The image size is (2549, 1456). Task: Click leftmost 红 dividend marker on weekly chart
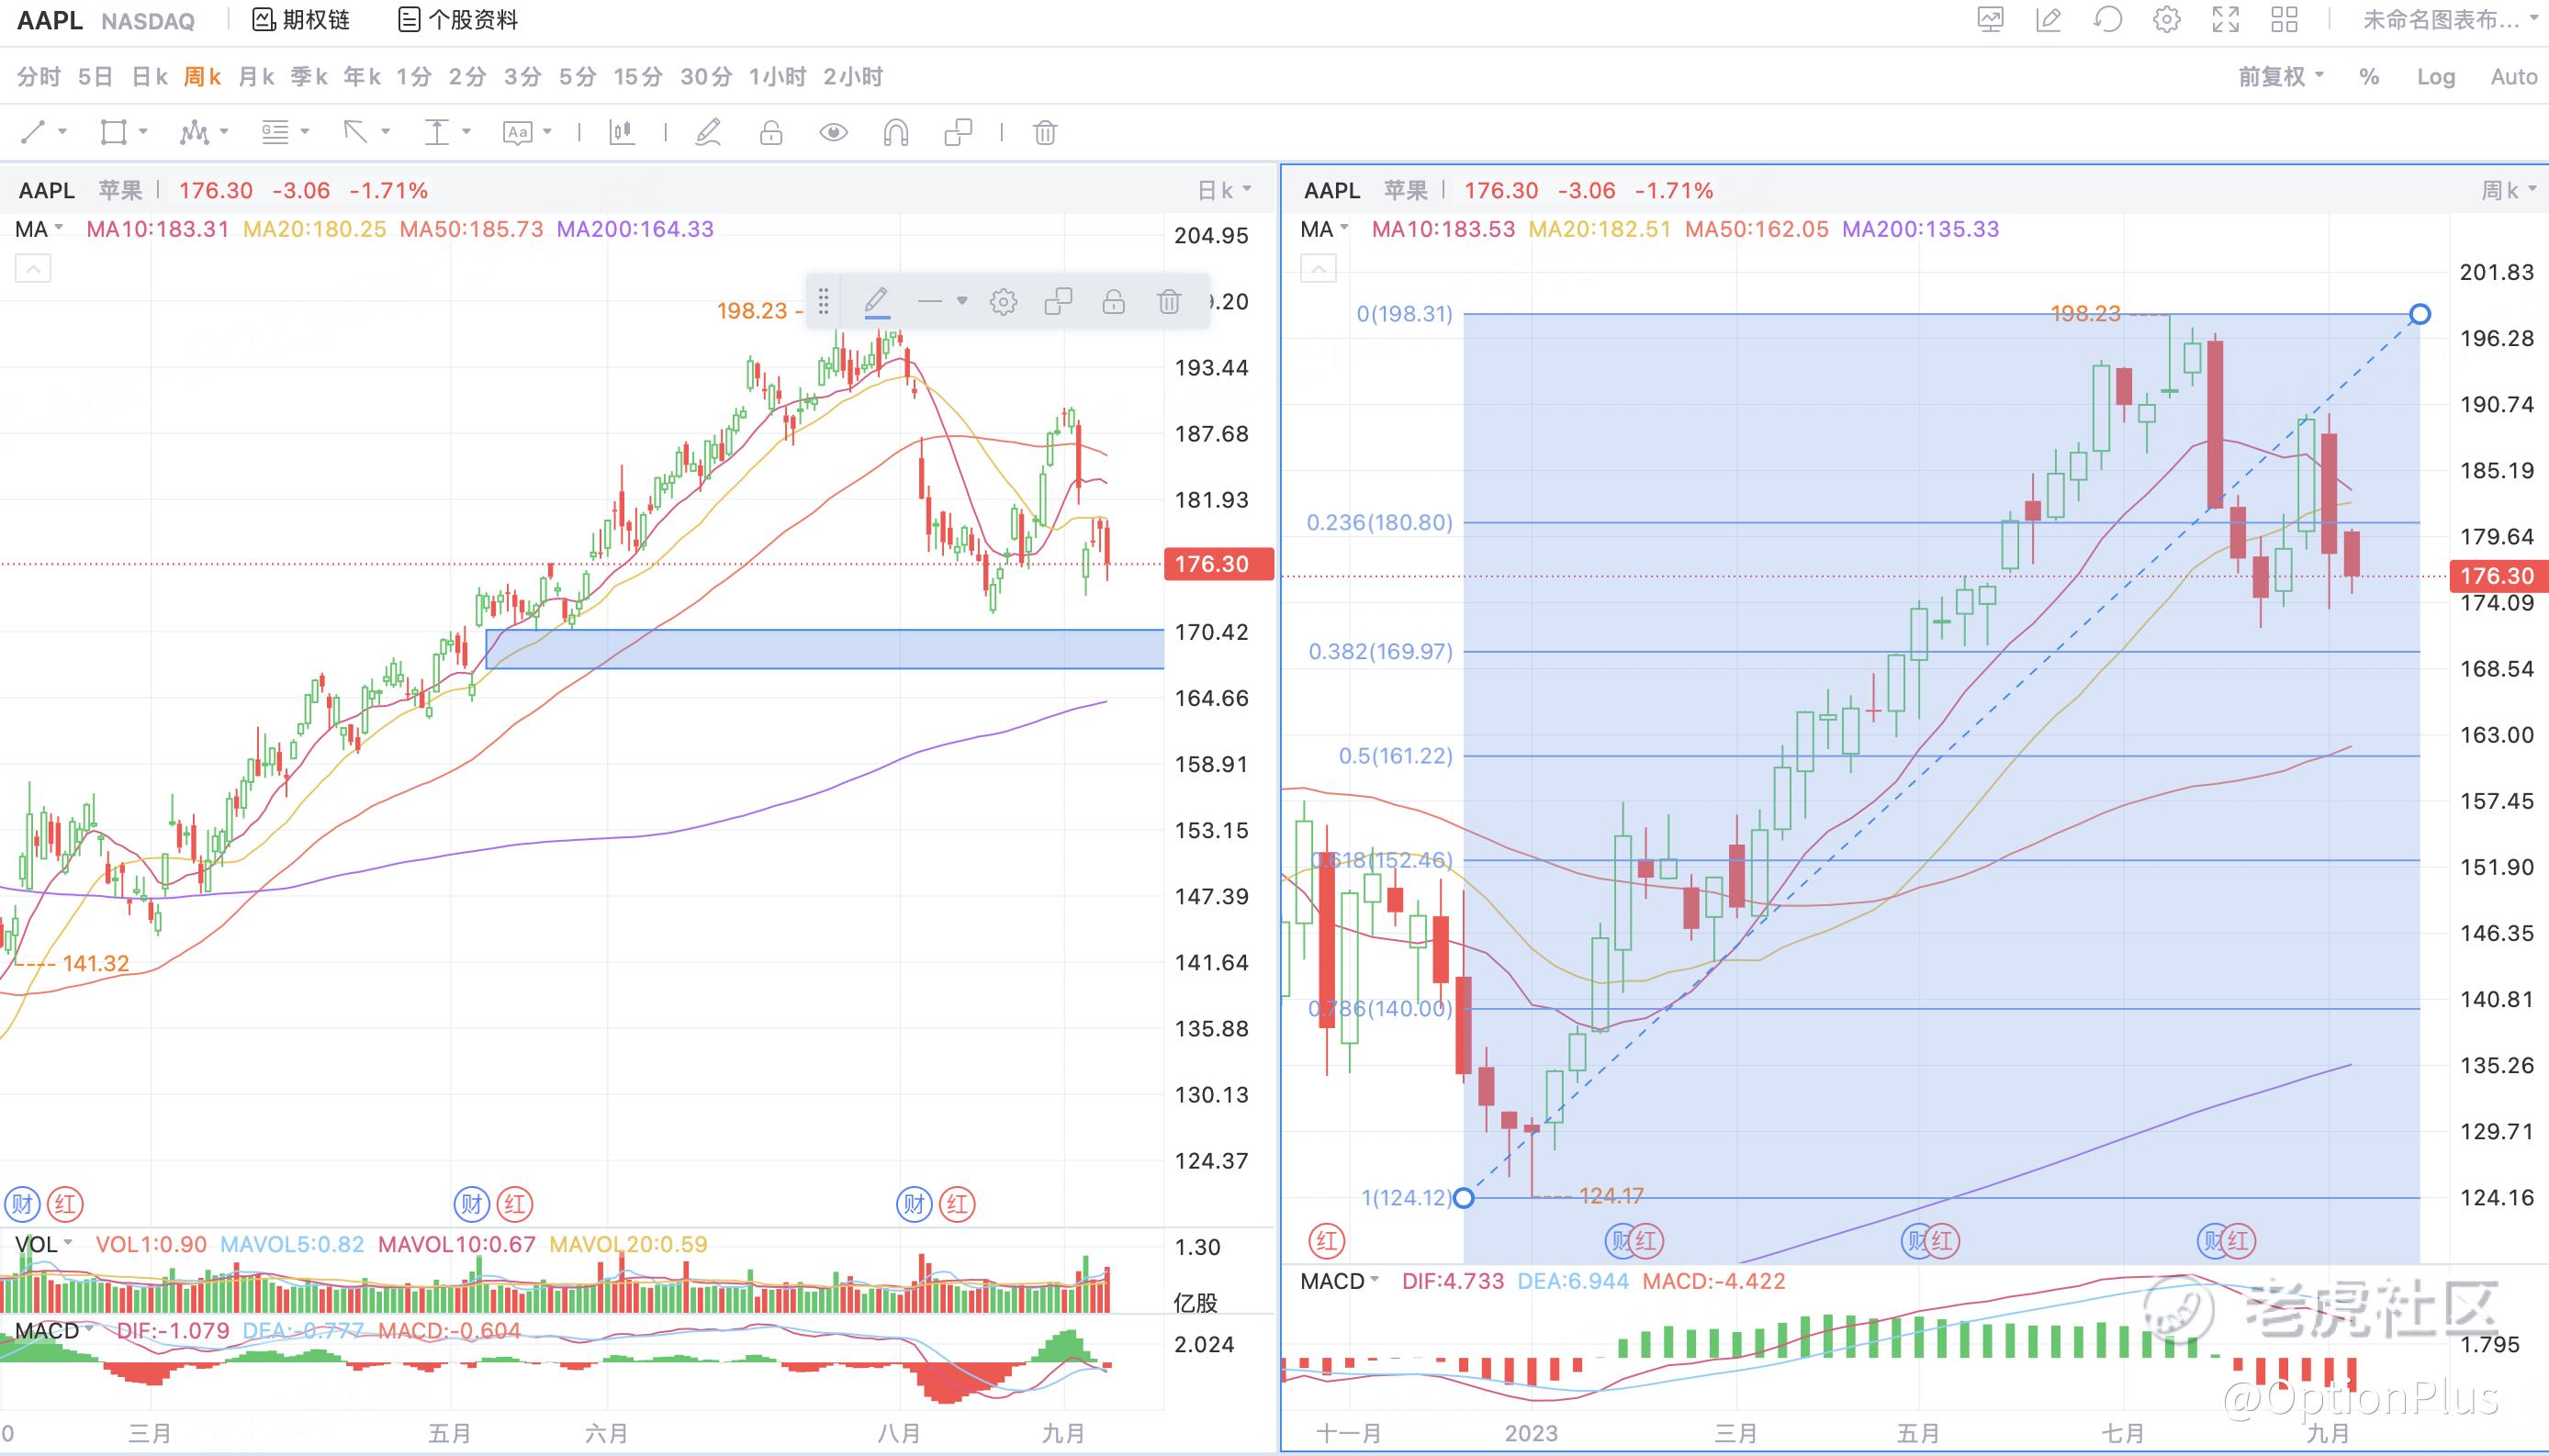tap(1327, 1241)
